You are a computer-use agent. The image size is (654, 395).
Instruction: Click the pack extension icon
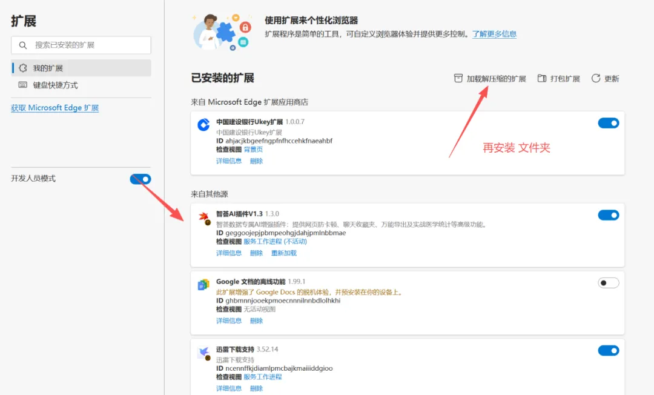pyautogui.click(x=542, y=78)
